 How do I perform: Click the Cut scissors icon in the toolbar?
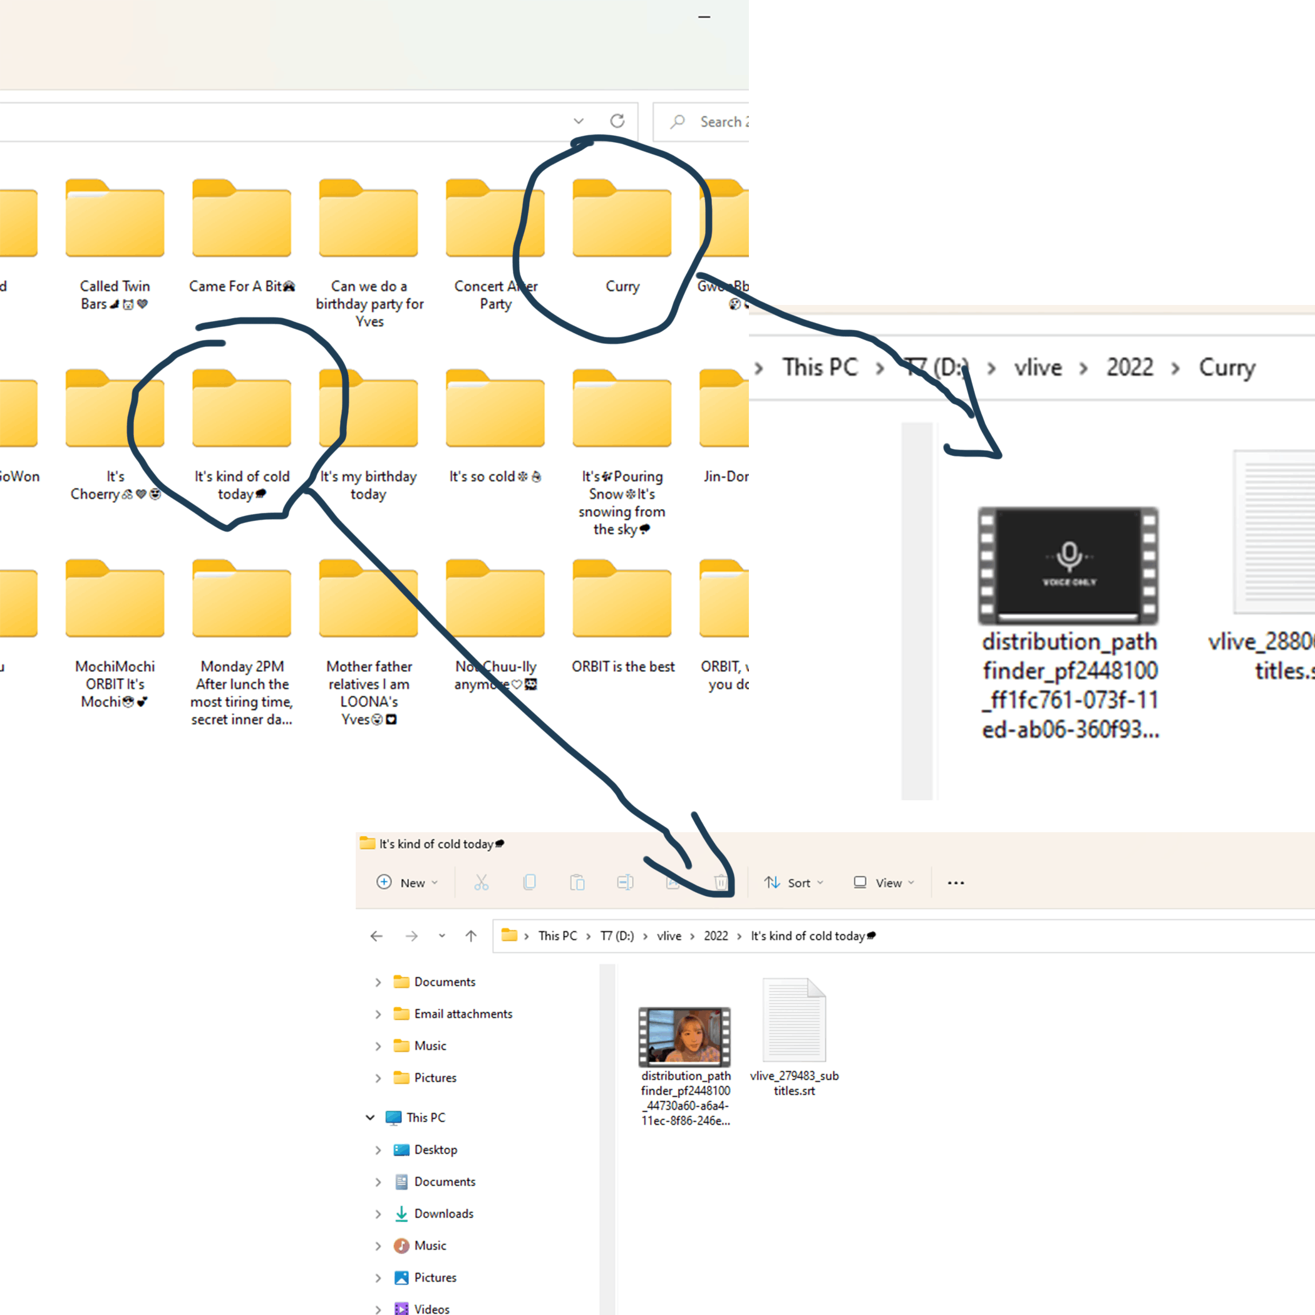pos(481,883)
